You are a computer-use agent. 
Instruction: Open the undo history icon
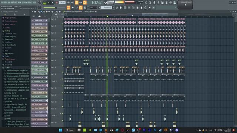pyautogui.click(x=146, y=3)
